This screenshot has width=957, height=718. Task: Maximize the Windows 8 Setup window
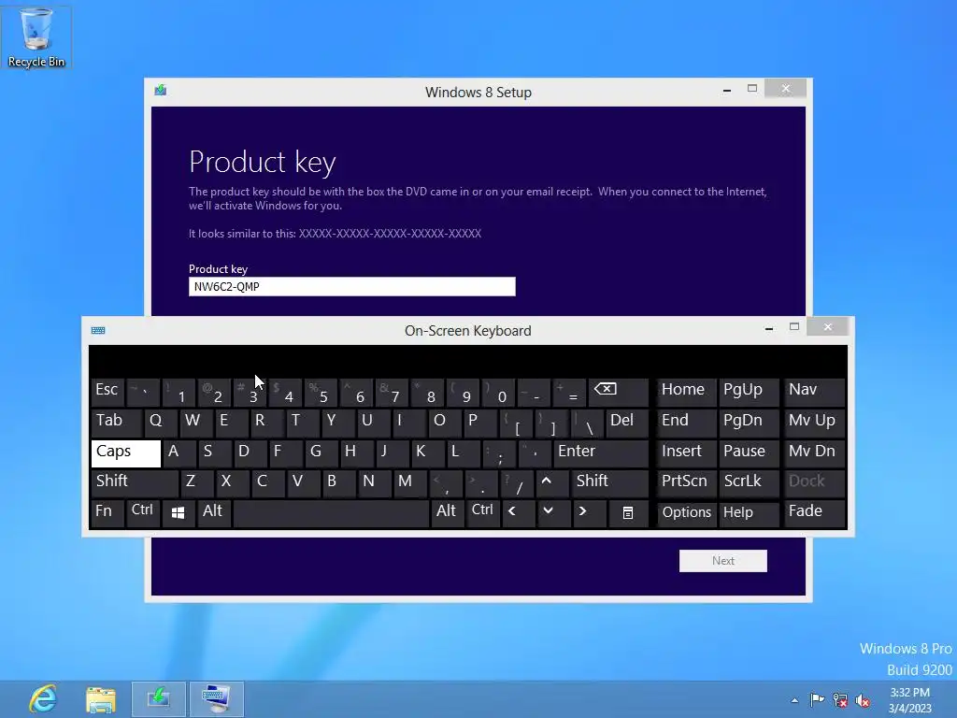[752, 89]
